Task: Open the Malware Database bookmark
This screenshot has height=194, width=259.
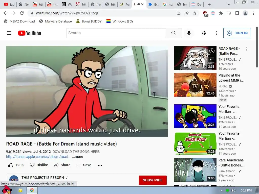Action: 55,21
